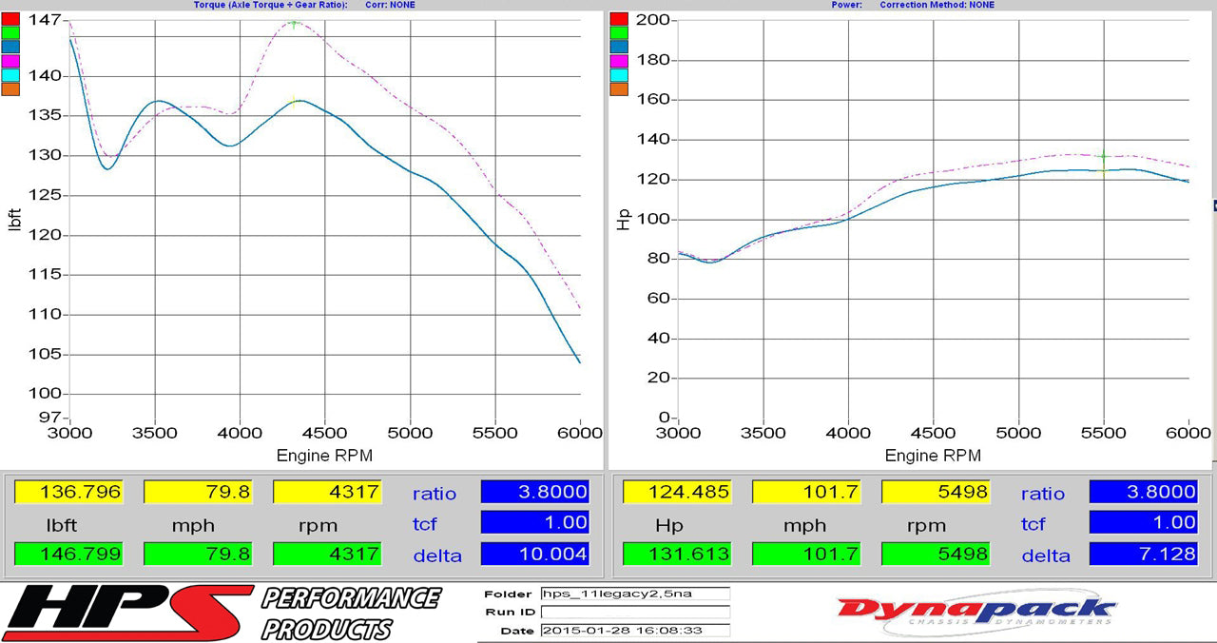Select the orange channel icon on torque chart
This screenshot has width=1217, height=643.
[x=10, y=88]
